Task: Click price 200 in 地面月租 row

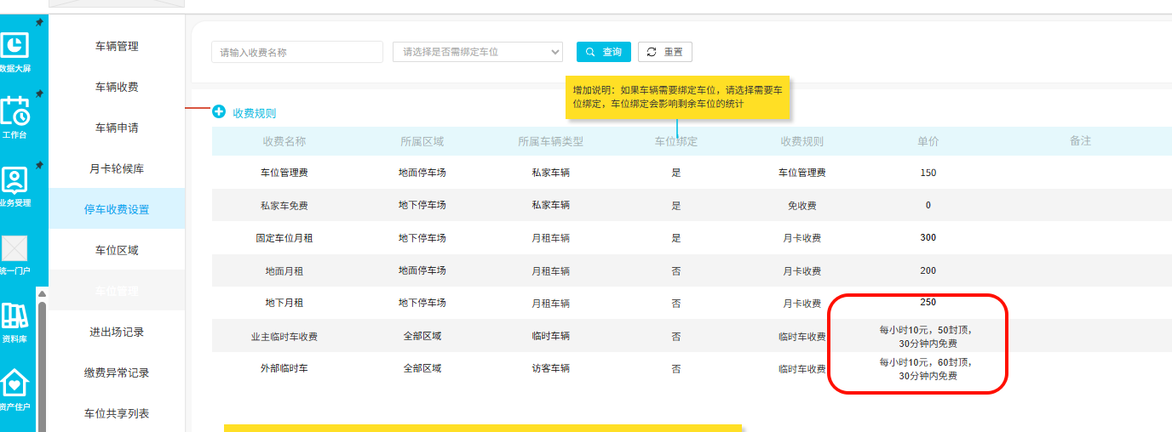Action: point(928,270)
